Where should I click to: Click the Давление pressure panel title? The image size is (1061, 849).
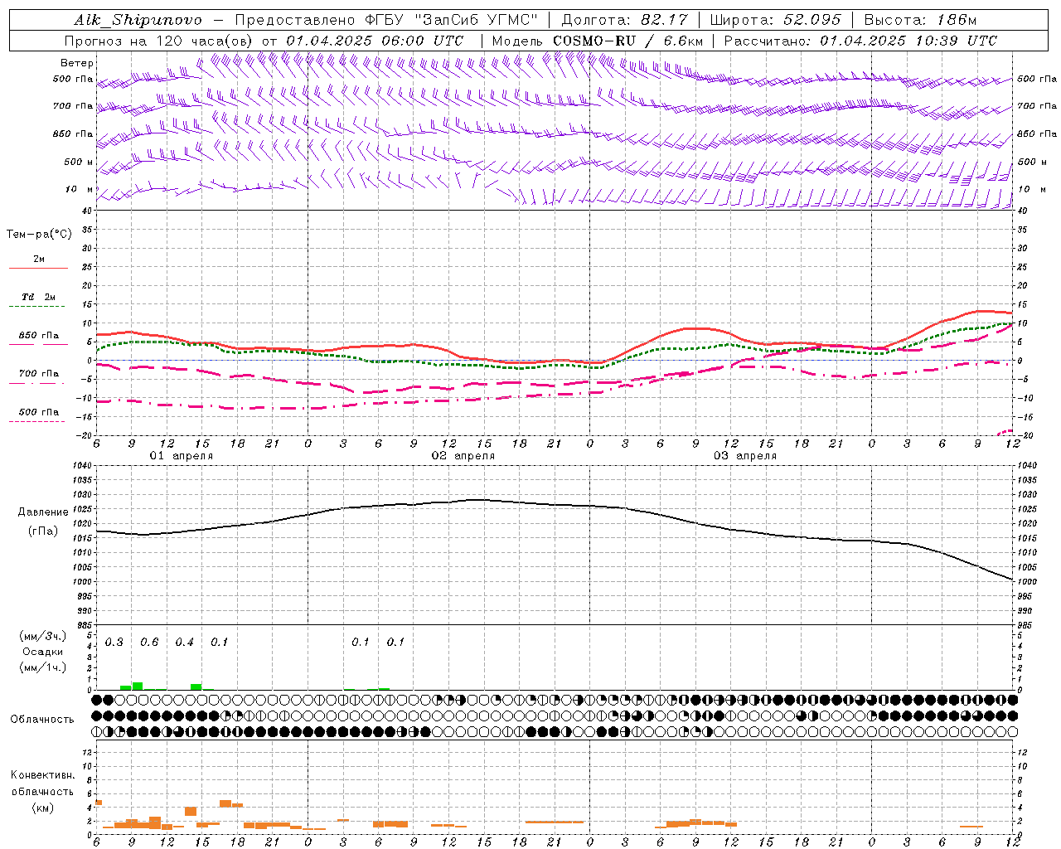tap(43, 512)
